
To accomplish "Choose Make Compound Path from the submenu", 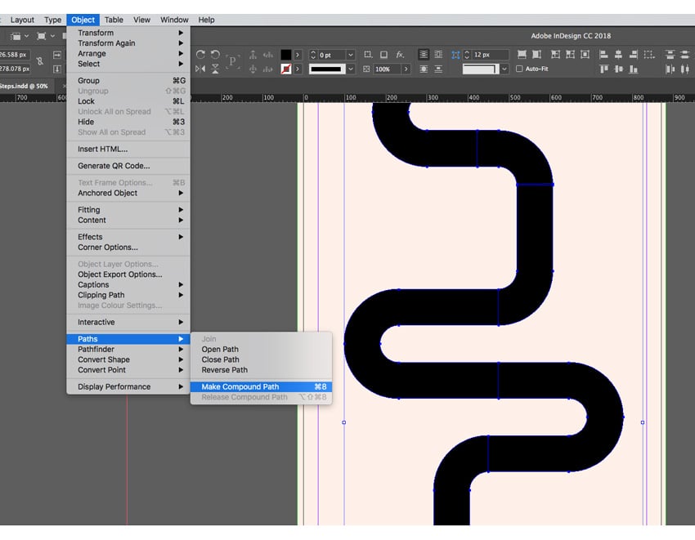I will pos(240,387).
